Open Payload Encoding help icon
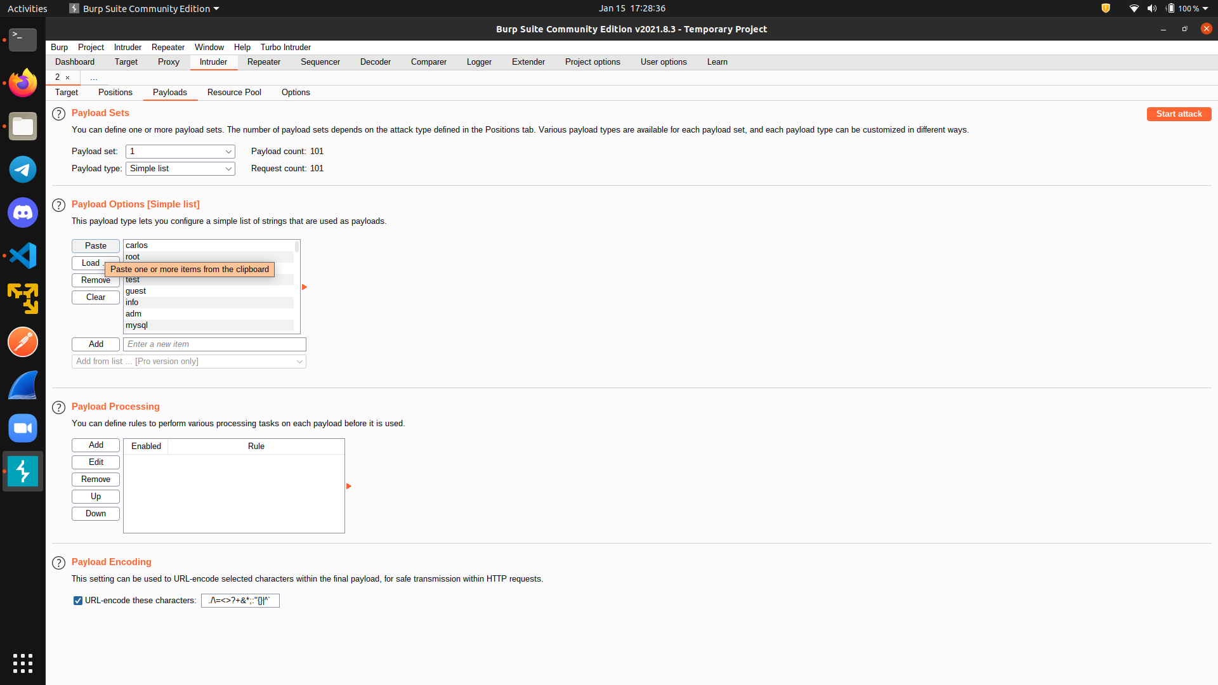The height and width of the screenshot is (685, 1218). click(x=58, y=563)
